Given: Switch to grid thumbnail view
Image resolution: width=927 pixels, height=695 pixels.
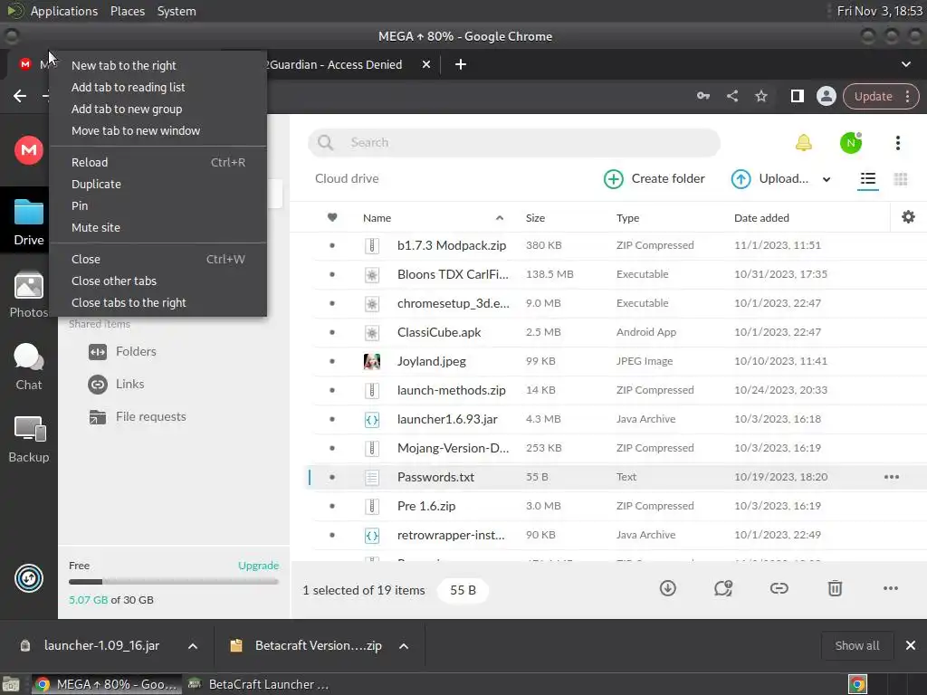Looking at the screenshot, I should (x=901, y=178).
